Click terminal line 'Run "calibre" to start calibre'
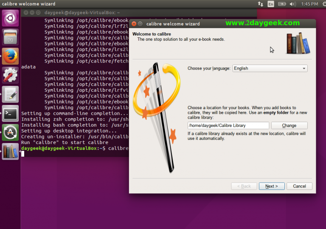 coord(65,142)
